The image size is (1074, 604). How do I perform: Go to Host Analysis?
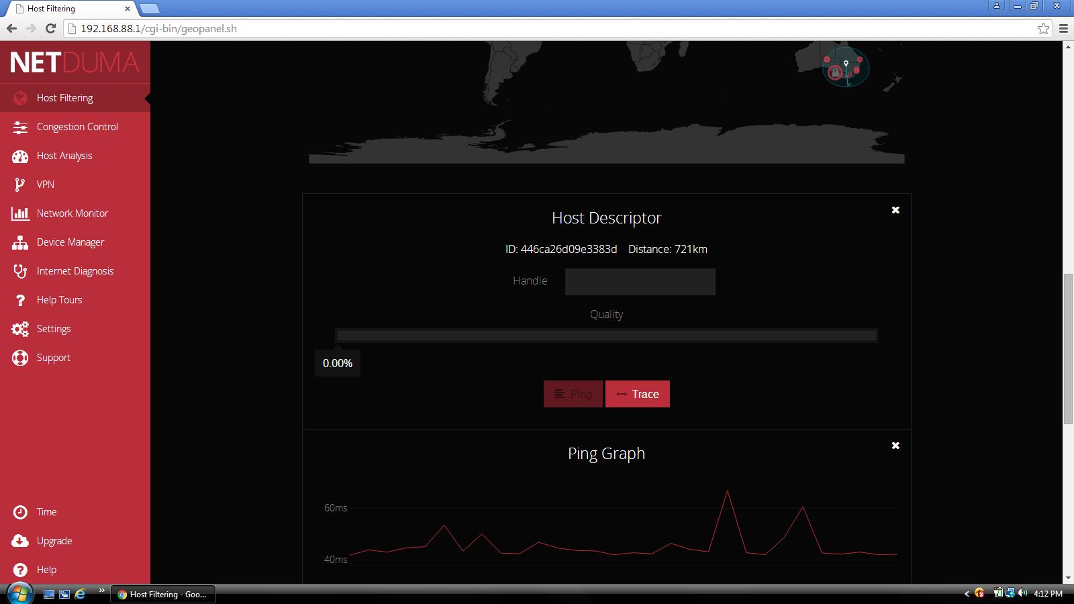point(75,156)
